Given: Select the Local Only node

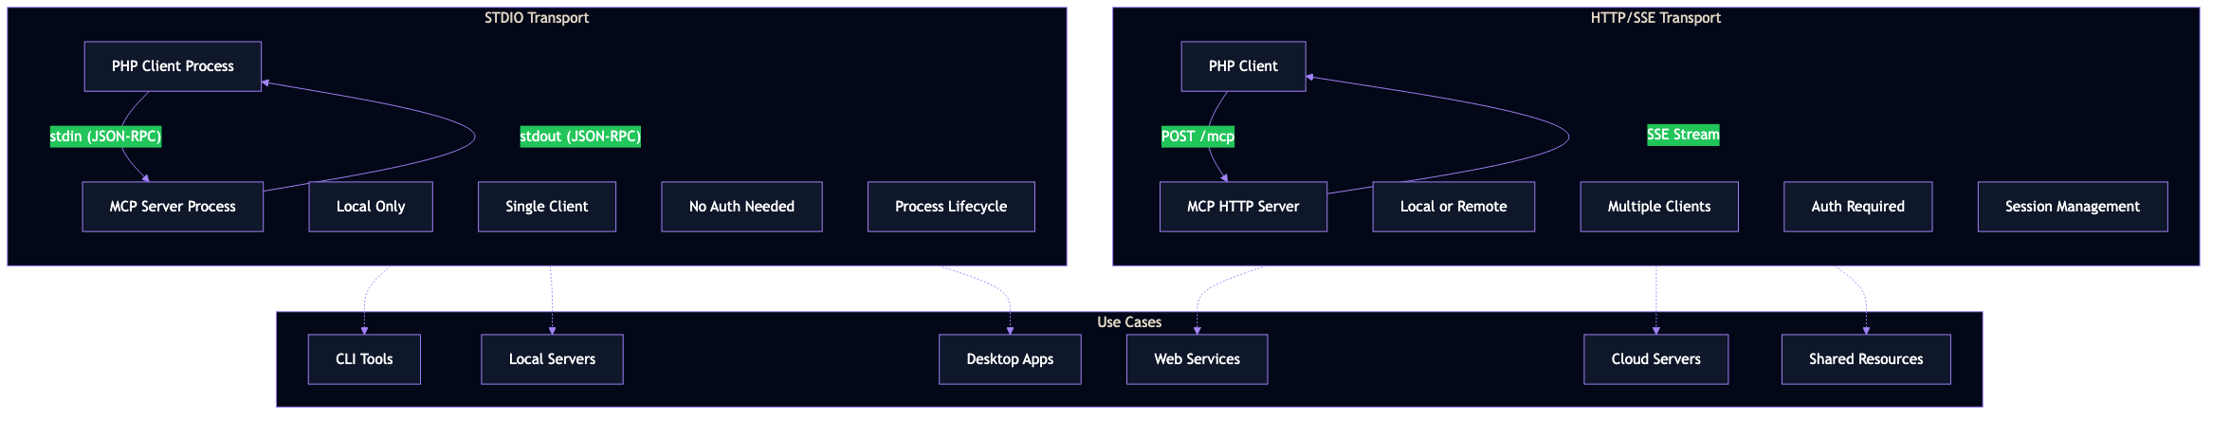Looking at the screenshot, I should 371,207.
